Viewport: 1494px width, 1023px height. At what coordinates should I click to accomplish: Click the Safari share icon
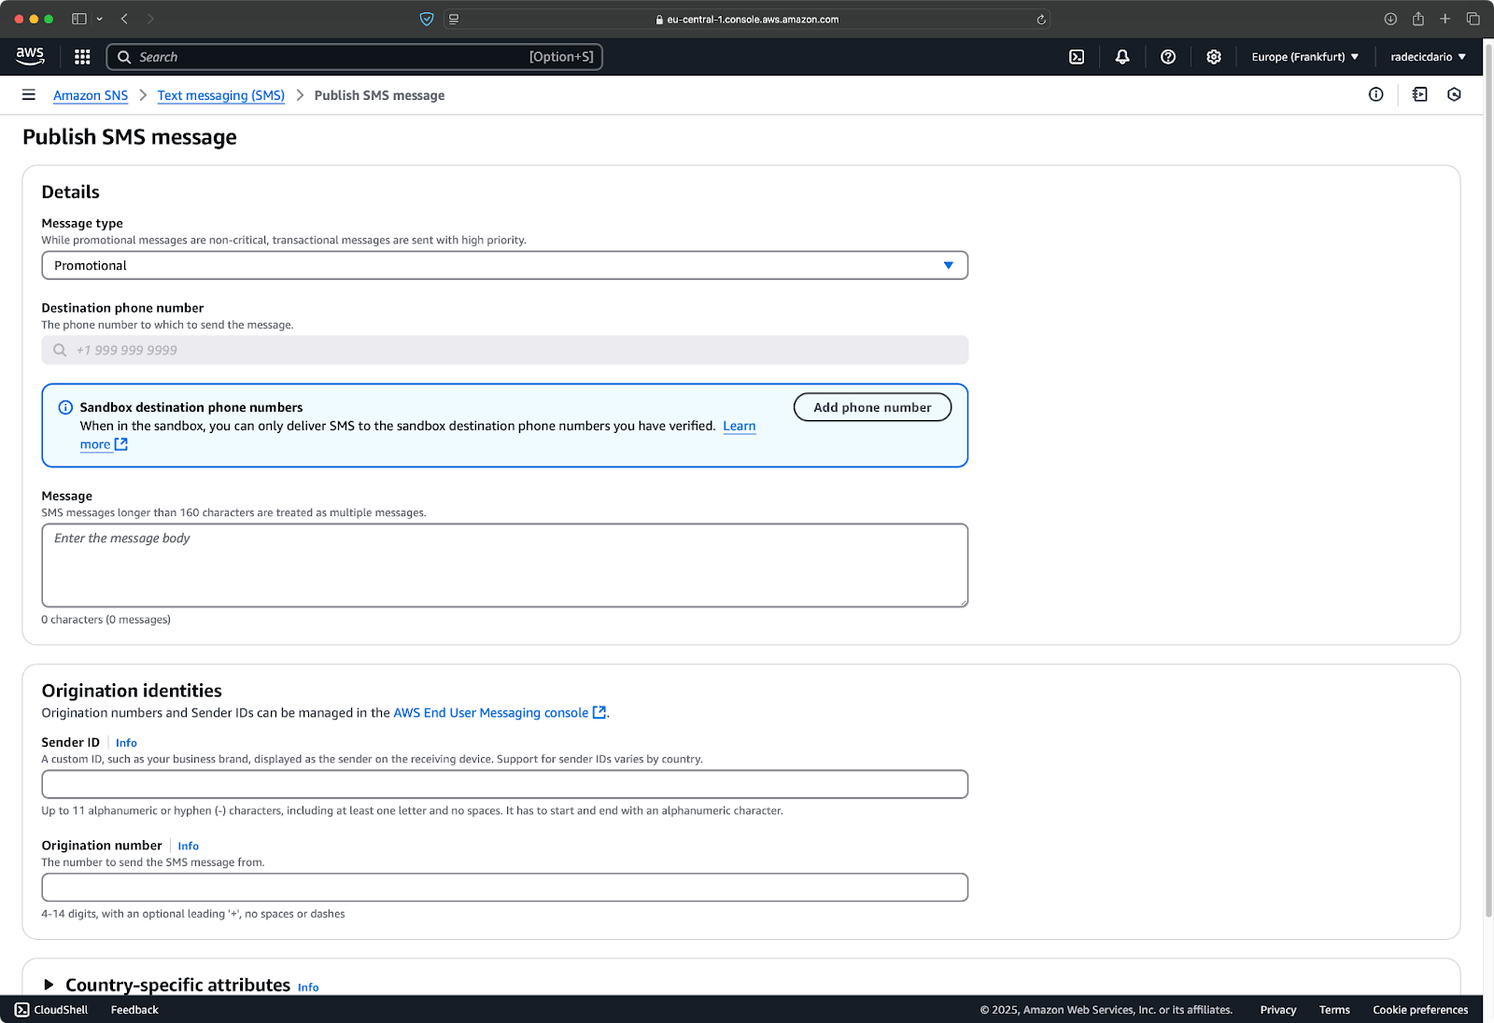[x=1418, y=19]
